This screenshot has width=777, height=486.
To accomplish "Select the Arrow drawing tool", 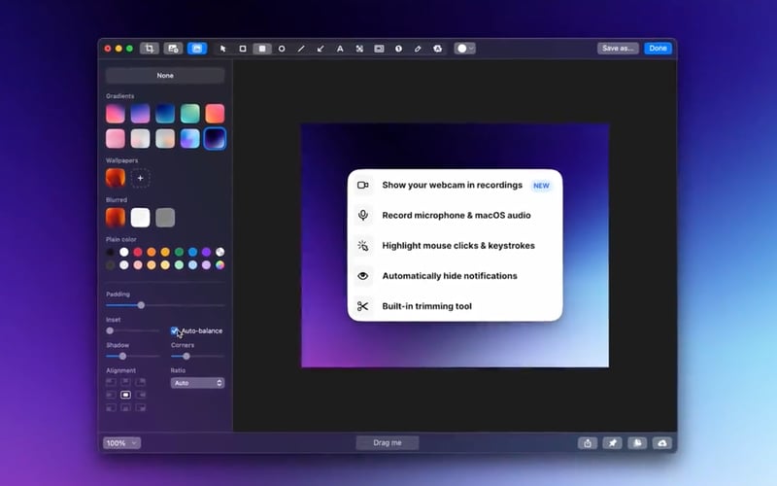I will click(321, 49).
